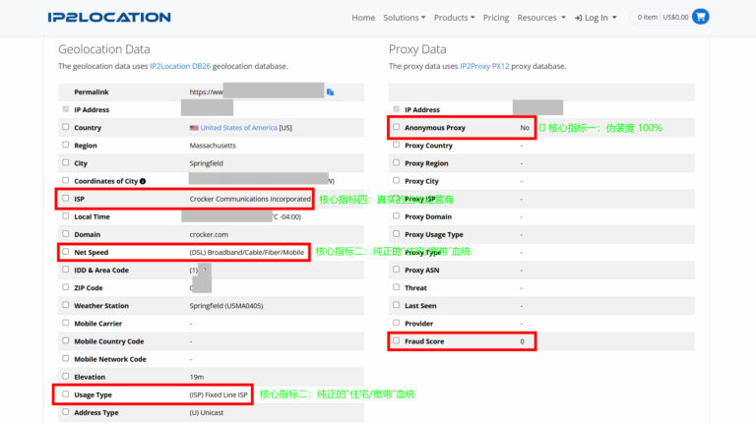Tick the Elevation checkbox

pyautogui.click(x=66, y=377)
